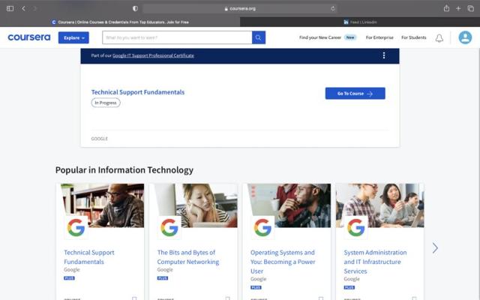Show next popular courses with right chevron
The height and width of the screenshot is (300, 480).
(x=435, y=248)
